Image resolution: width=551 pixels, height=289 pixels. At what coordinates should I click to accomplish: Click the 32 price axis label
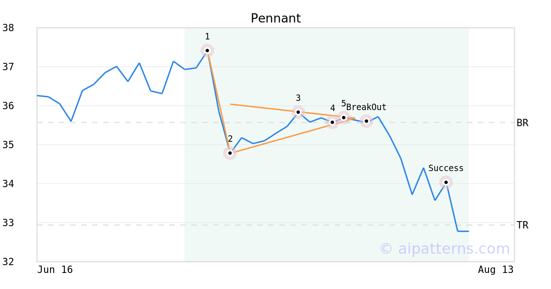click(x=8, y=262)
